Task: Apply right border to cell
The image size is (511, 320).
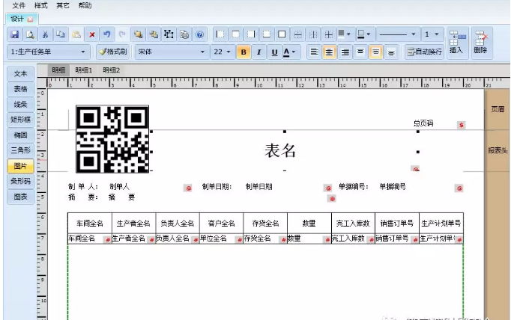Action: tap(251, 34)
